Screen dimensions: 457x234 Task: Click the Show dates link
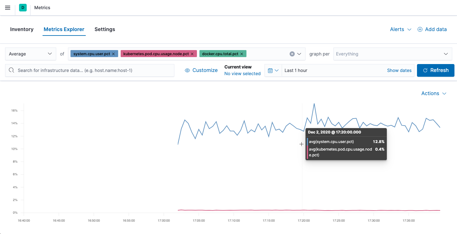[399, 70]
